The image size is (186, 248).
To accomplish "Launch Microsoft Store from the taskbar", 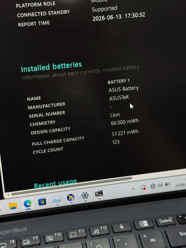I will tap(42, 202).
